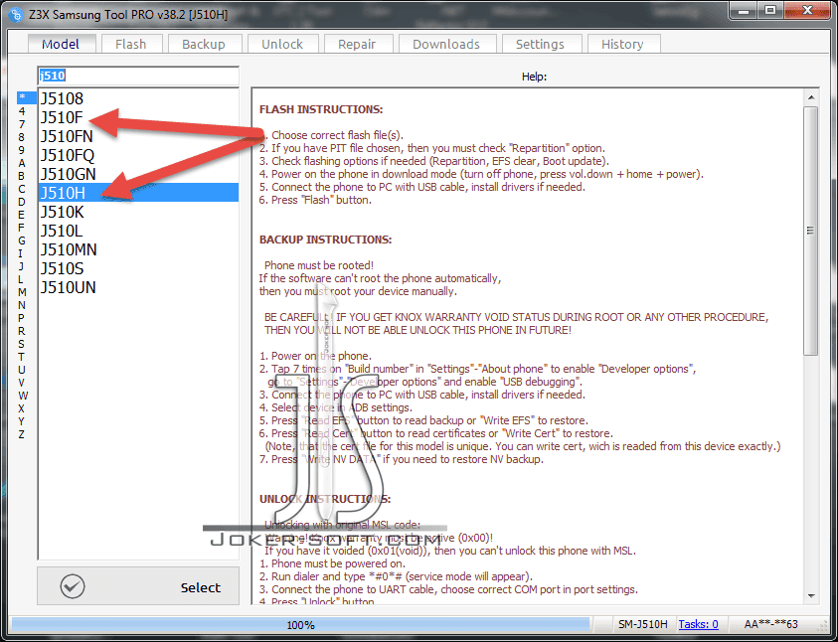838x642 pixels.
Task: Filter models by letter L
Action: pos(22,279)
